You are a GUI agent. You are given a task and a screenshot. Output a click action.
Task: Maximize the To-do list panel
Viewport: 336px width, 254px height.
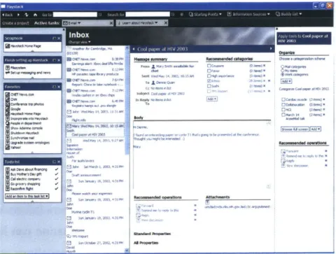tap(55, 162)
